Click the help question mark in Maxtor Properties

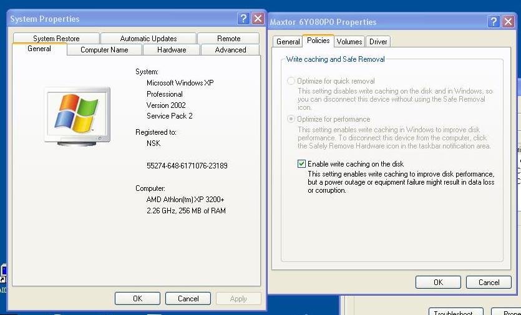point(494,22)
